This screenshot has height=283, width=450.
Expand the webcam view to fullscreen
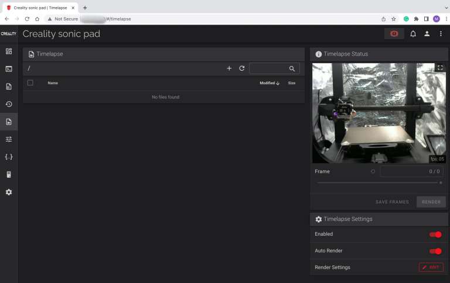pos(440,68)
